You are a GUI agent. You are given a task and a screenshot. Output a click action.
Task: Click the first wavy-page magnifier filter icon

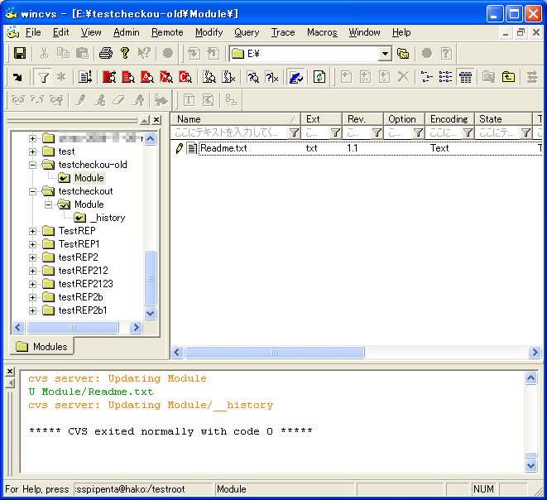(x=209, y=77)
